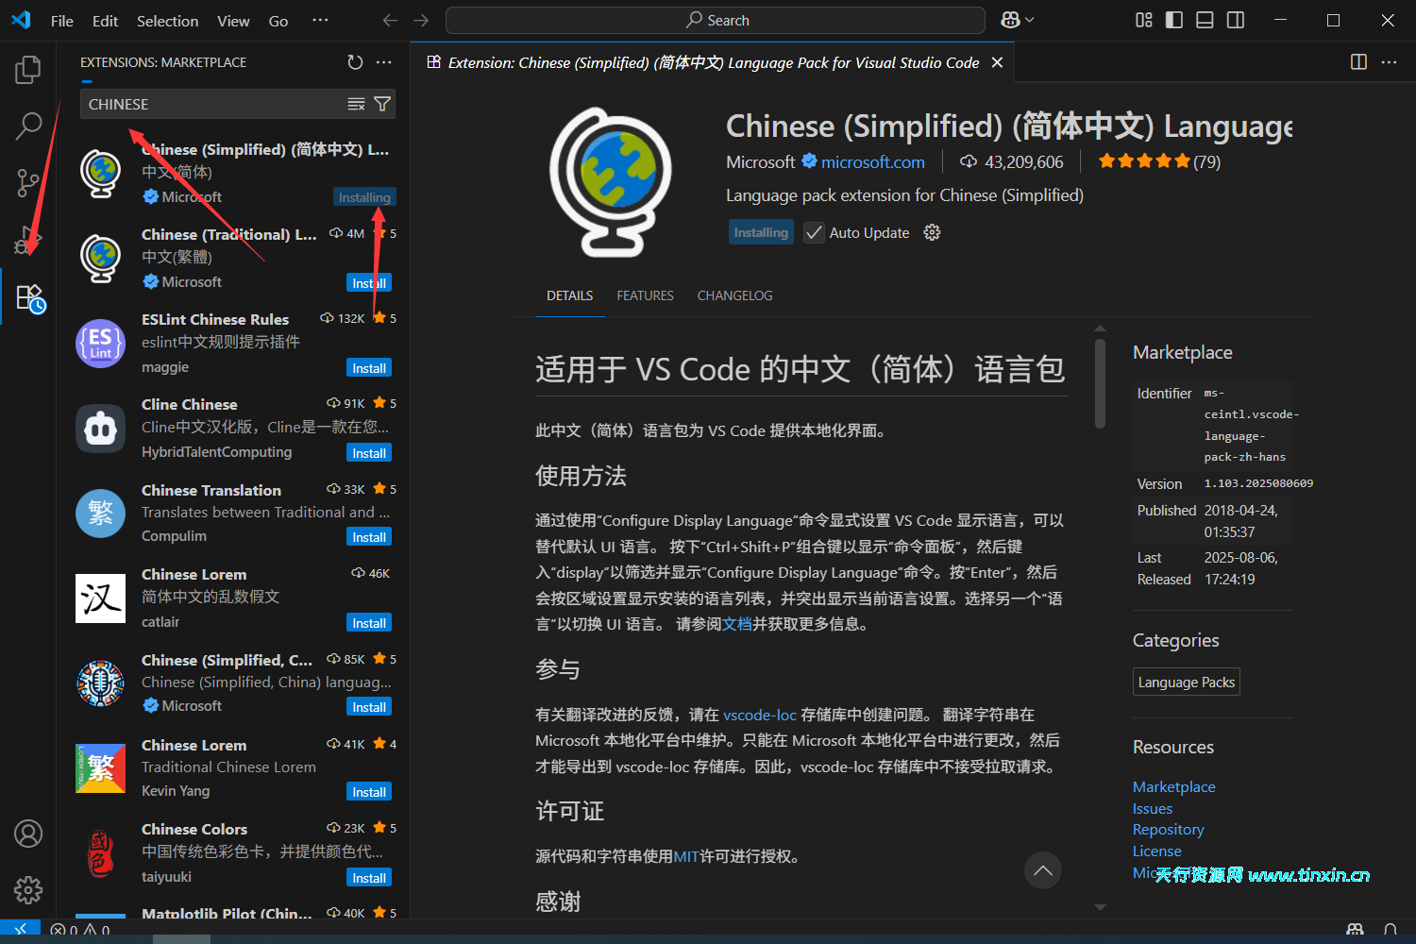
Task: Open Issues resource link
Action: [x=1153, y=808]
